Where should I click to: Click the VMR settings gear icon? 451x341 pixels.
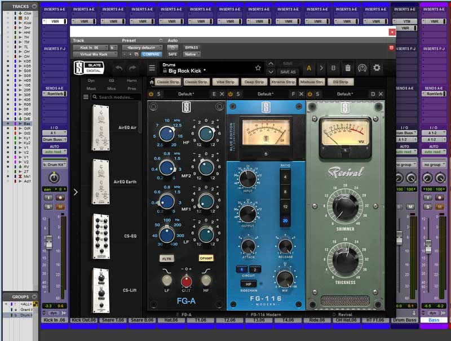tap(377, 68)
